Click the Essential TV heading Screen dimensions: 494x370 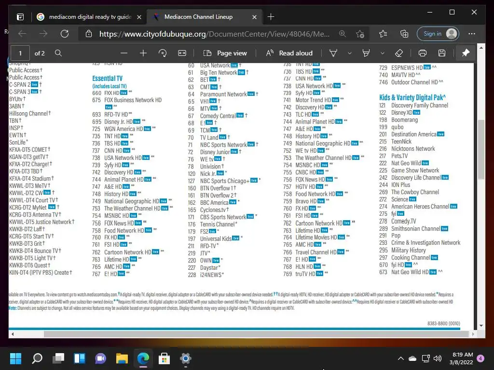coord(108,79)
